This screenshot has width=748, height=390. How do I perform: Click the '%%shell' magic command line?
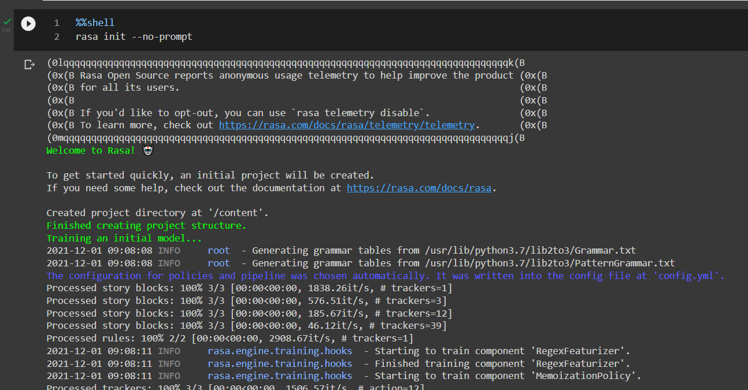(x=95, y=23)
